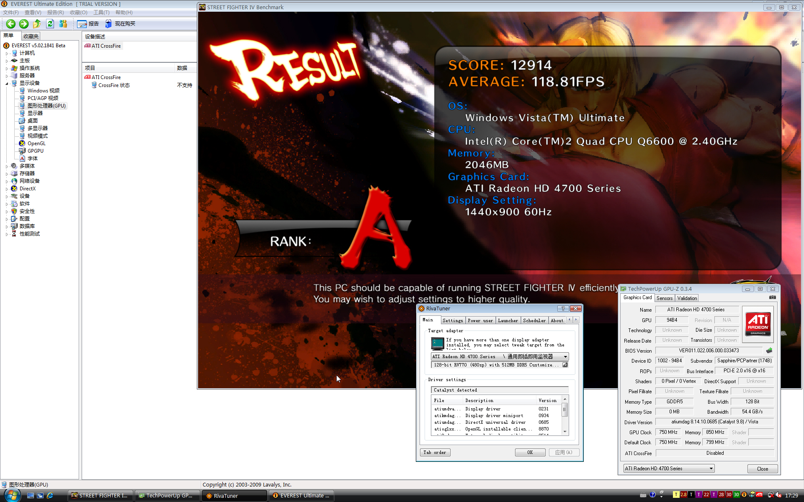Select the 视频模式 entry in the tree
This screenshot has height=502, width=804.
38,136
